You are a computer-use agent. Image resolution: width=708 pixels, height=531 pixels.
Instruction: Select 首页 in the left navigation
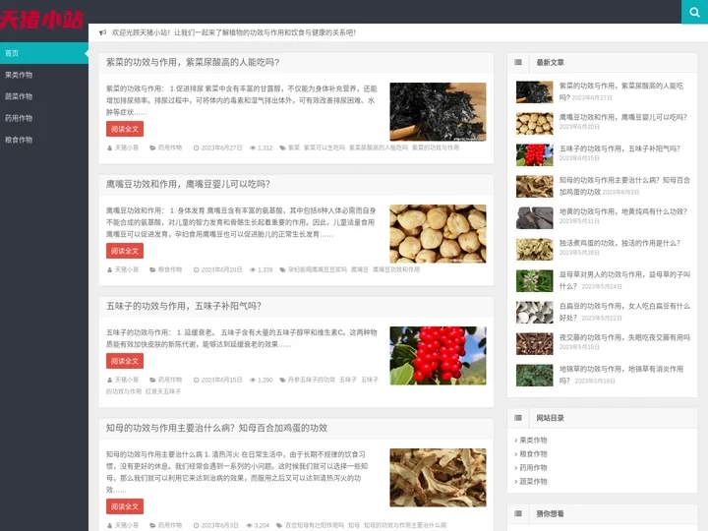point(44,53)
